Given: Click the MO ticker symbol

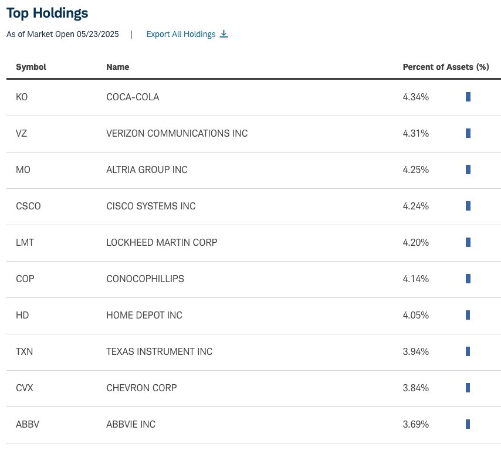Looking at the screenshot, I should (x=23, y=170).
